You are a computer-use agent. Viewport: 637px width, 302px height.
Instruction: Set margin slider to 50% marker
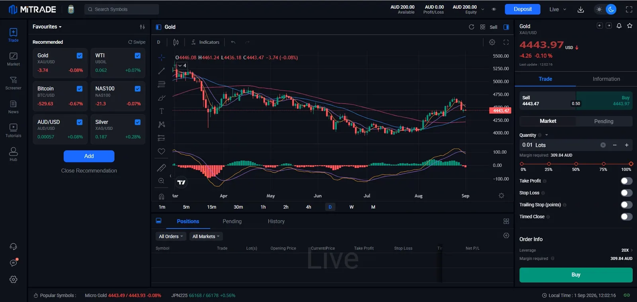[576, 164]
